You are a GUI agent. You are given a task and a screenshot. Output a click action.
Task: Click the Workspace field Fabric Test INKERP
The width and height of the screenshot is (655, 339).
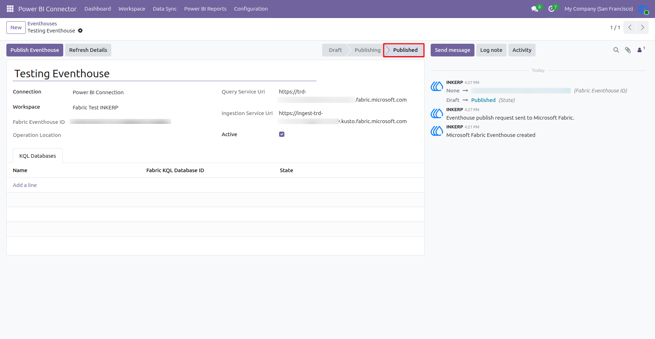pos(95,108)
